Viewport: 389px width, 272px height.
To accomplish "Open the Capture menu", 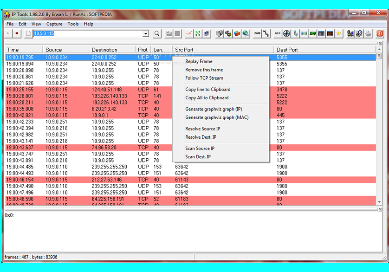I will 54,24.
